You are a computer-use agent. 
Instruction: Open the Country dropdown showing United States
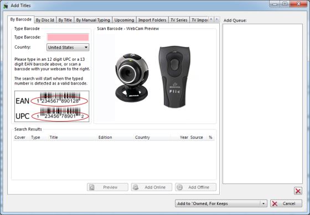[68, 48]
